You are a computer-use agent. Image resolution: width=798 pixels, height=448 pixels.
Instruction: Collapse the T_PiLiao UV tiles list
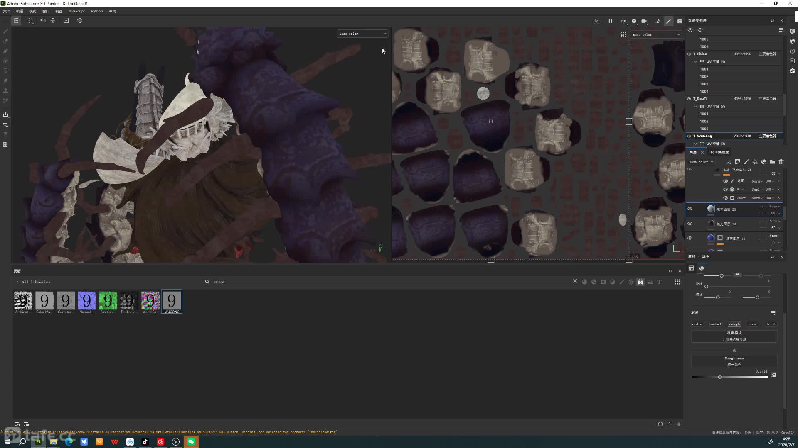tap(695, 61)
